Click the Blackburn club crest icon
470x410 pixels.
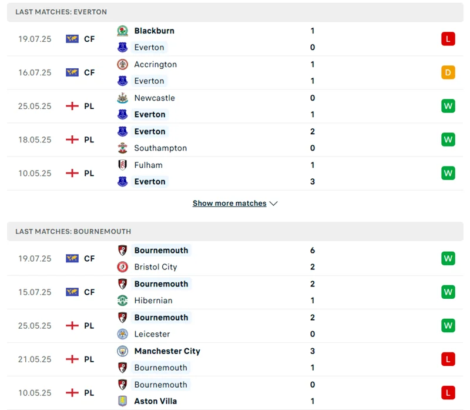122,31
